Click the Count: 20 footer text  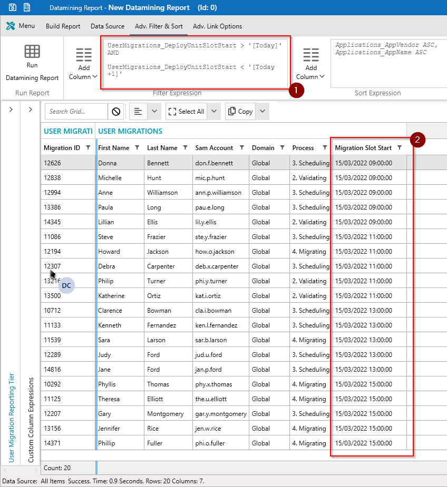[57, 468]
